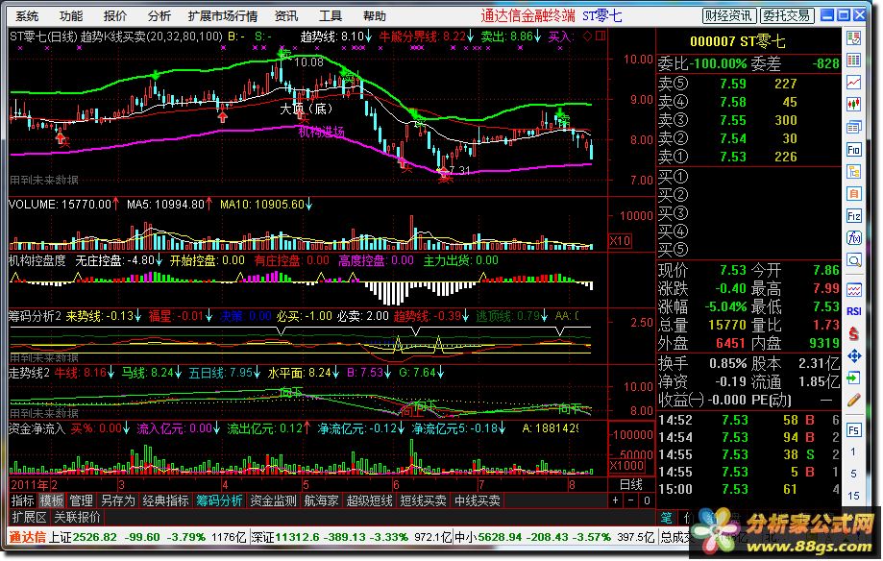Click the green arrow import icon
883x561 pixels.
854,378
